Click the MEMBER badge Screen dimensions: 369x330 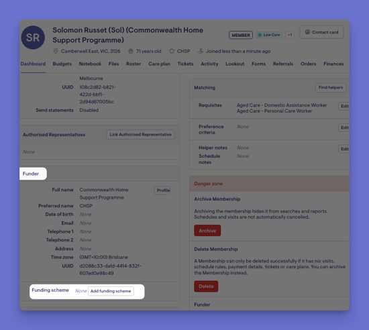click(x=241, y=35)
